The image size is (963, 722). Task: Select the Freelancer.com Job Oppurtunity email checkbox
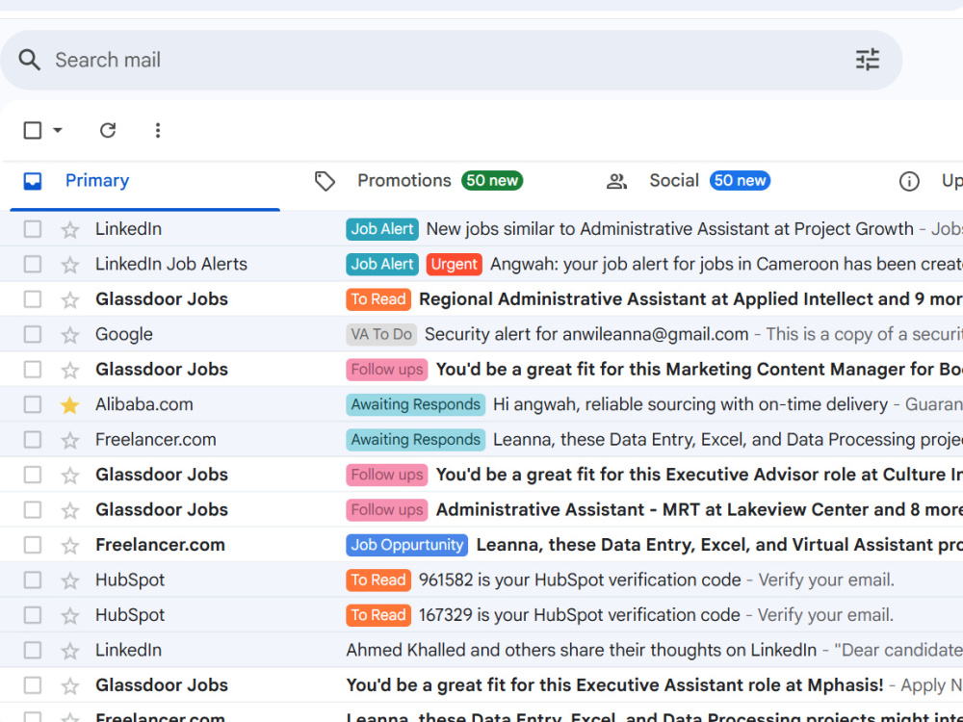pyautogui.click(x=33, y=545)
